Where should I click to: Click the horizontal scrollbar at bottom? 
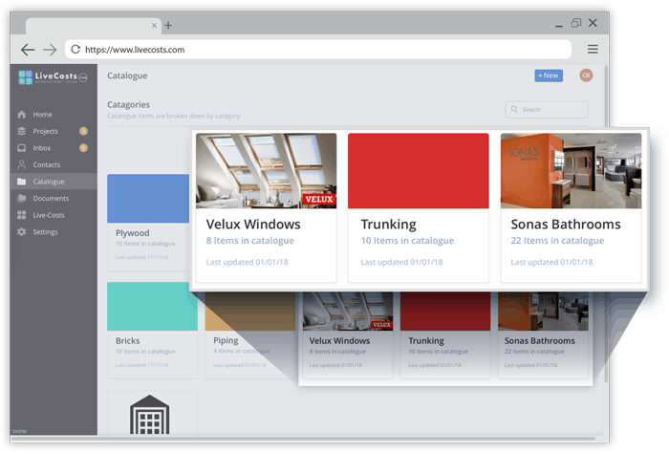coord(303,438)
